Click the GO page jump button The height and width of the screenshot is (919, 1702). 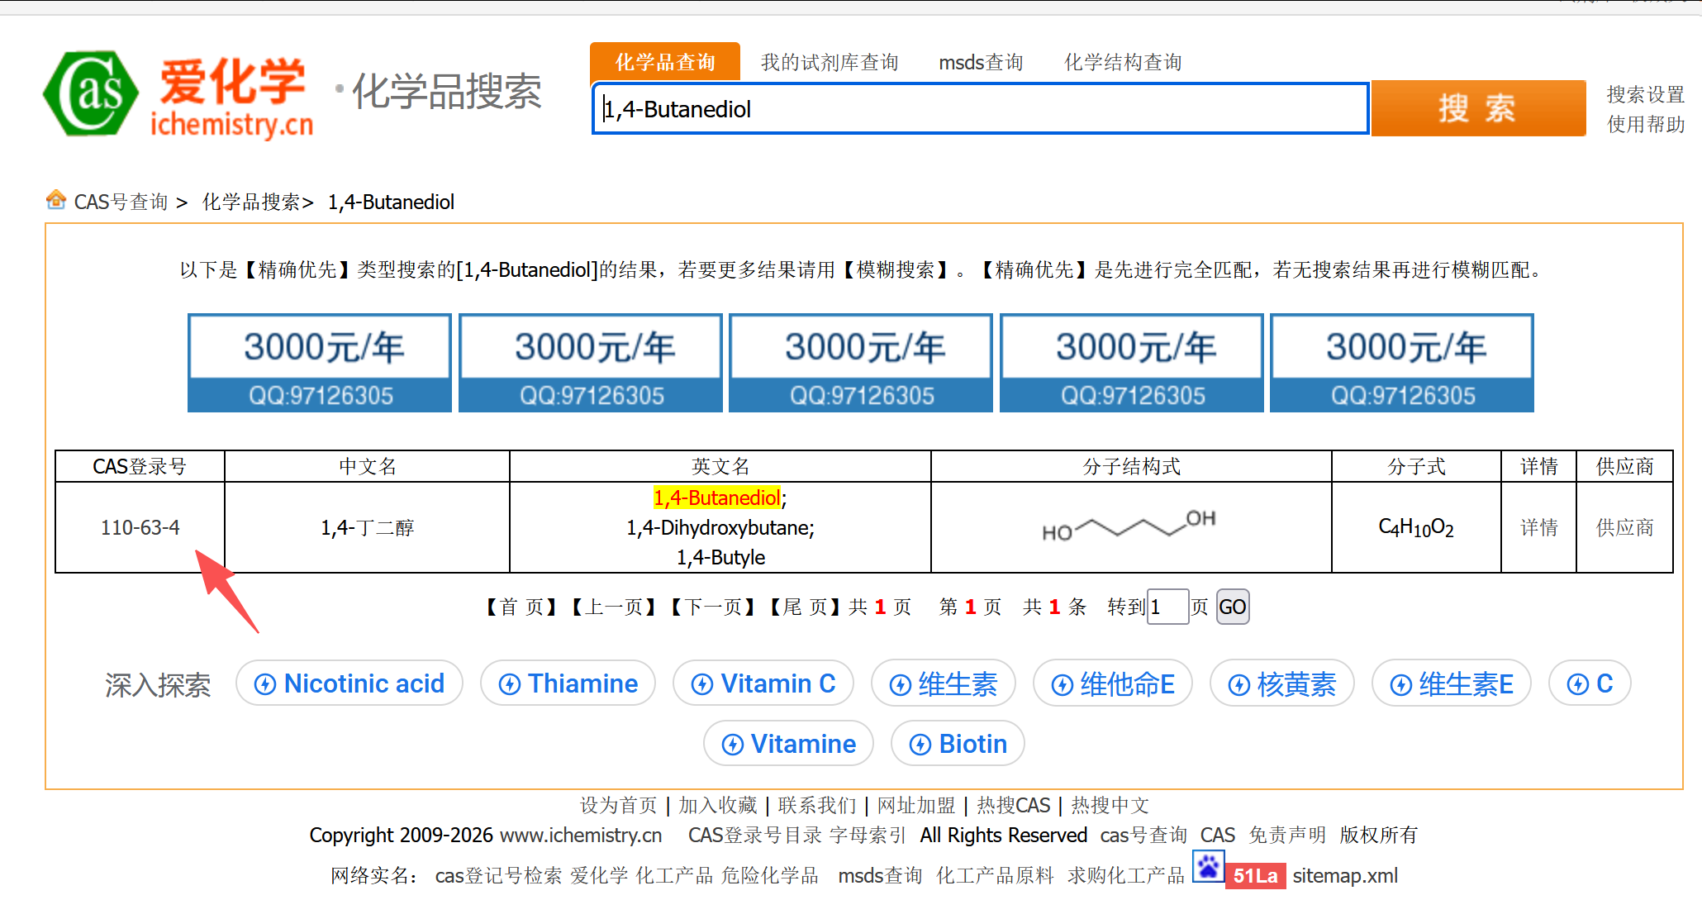[1232, 607]
